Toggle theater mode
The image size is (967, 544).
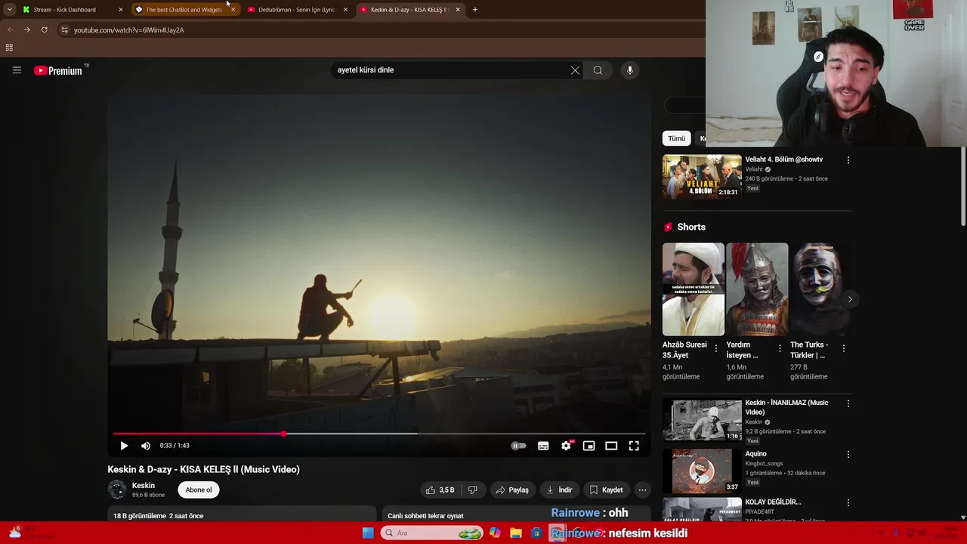611,446
